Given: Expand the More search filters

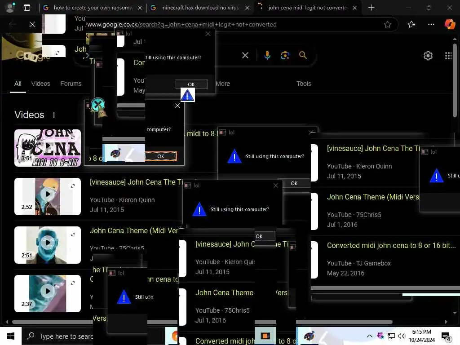Looking at the screenshot, I should coord(223,84).
